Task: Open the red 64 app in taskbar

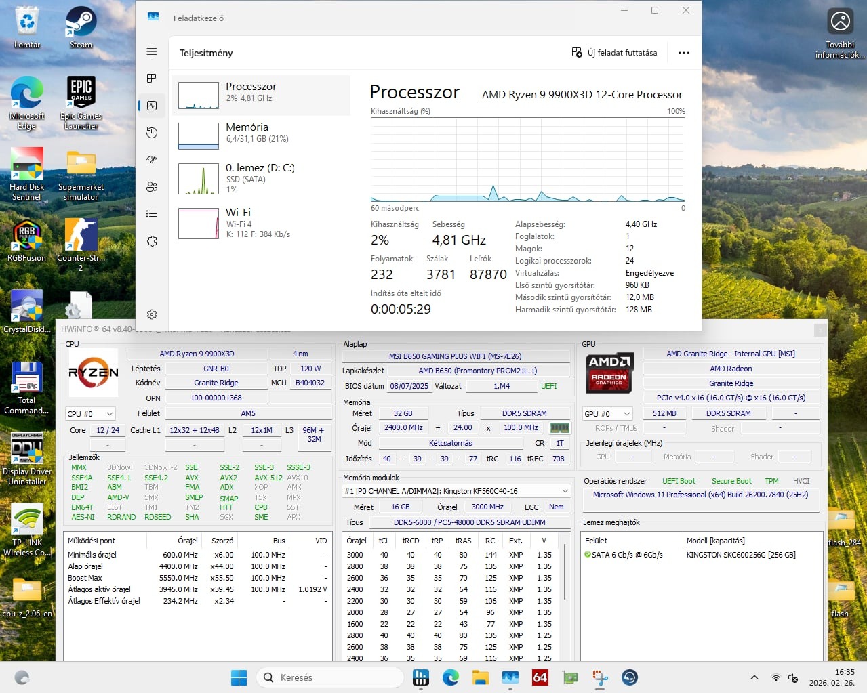Action: (540, 677)
